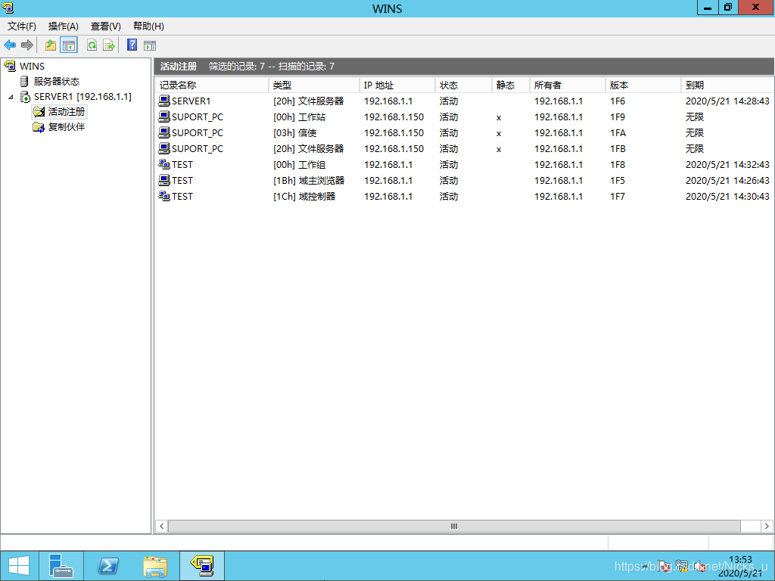Go up one level with folder-arrow icon

pos(51,45)
